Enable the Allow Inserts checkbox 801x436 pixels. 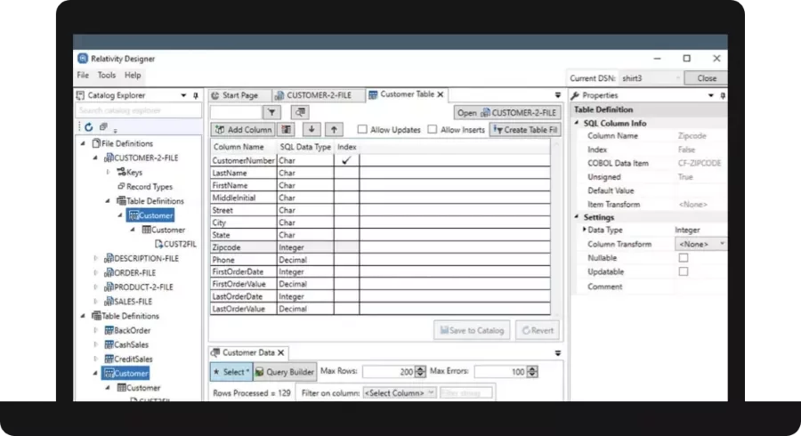(433, 130)
